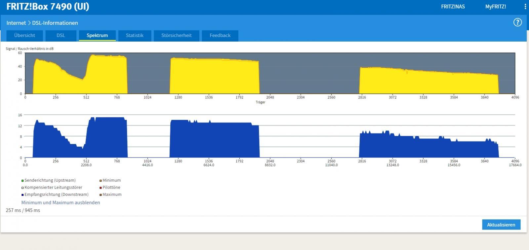Select the Spektrum tab
The height and width of the screenshot is (250, 529).
[x=97, y=35]
